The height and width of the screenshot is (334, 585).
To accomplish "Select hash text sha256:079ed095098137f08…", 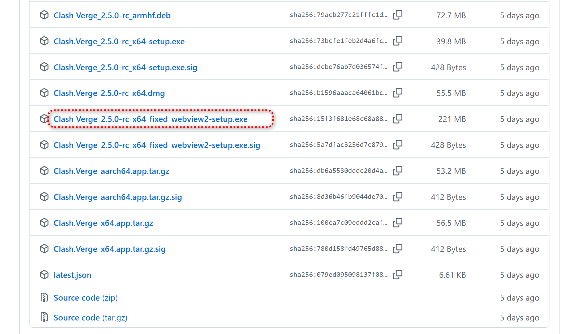I will point(338,275).
